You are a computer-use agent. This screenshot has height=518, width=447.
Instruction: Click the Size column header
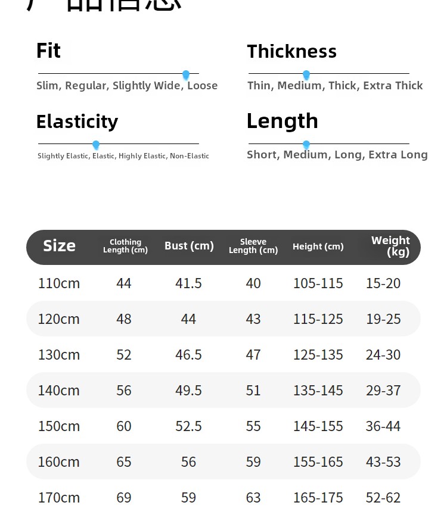[59, 246]
